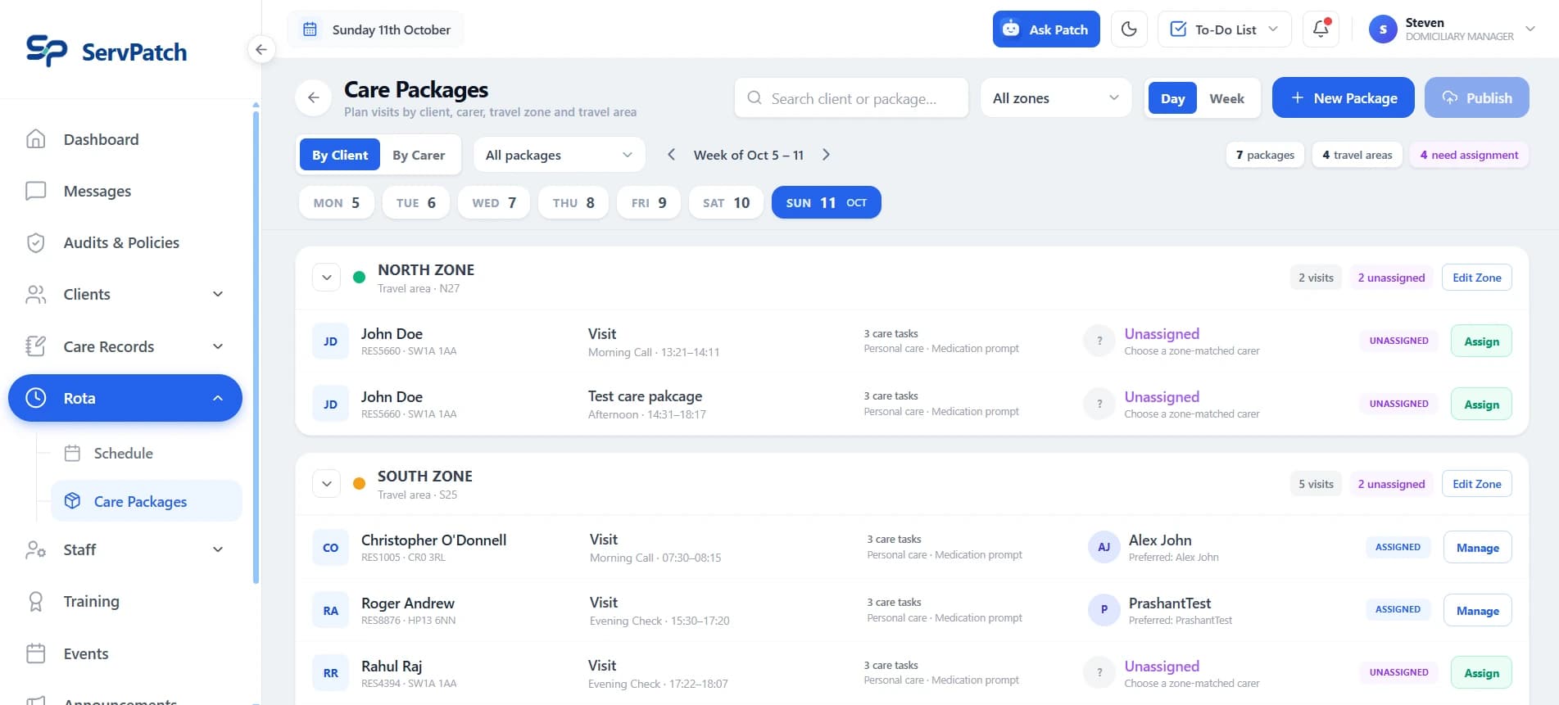Expand the Care Records menu

125,346
